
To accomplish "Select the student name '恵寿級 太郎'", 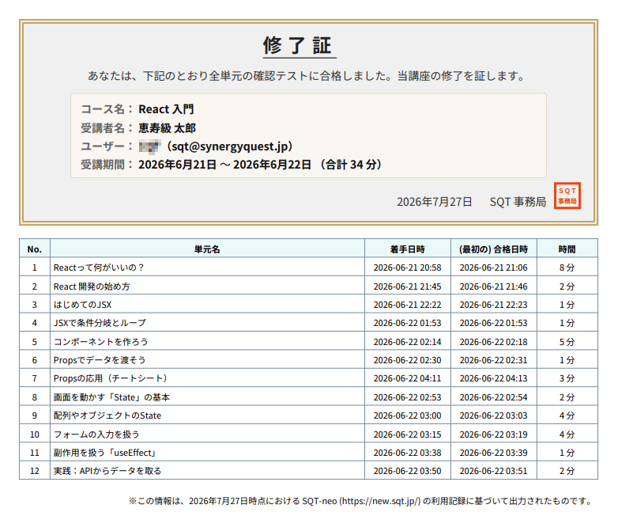I will pyautogui.click(x=167, y=128).
